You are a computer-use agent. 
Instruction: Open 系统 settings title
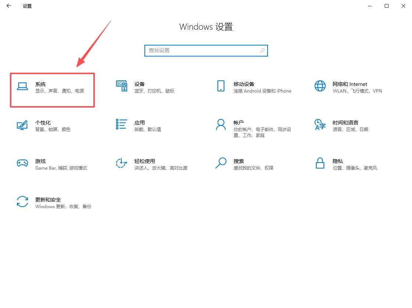click(40, 84)
